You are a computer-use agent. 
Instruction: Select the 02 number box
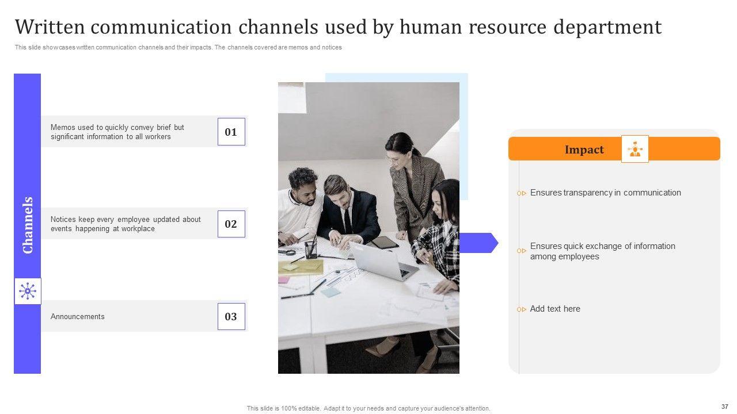(231, 224)
